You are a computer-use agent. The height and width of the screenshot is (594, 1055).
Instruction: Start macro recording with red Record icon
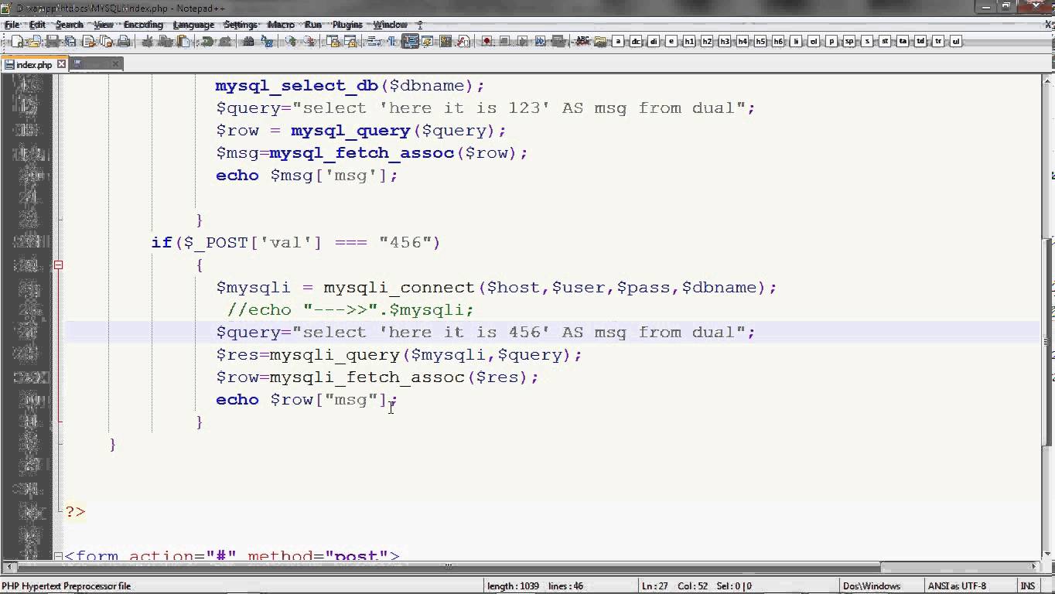coord(487,41)
